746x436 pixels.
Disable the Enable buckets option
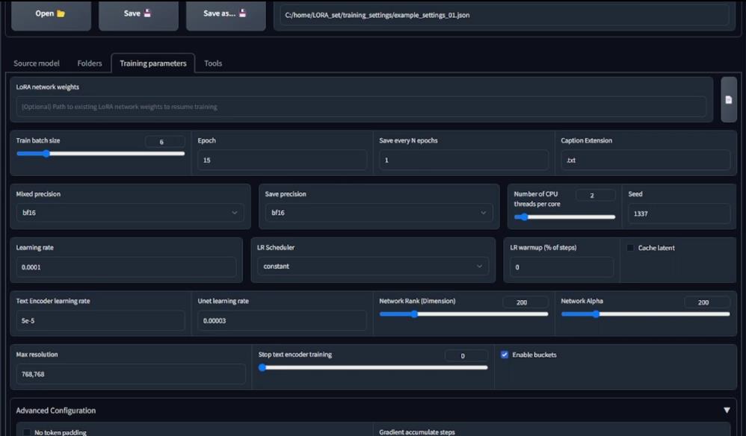505,355
